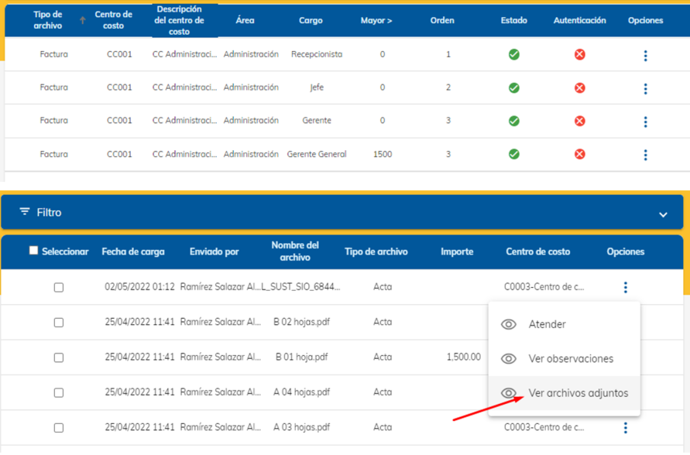Click red Autenticación cross in Jefe row
The height and width of the screenshot is (455, 690).
click(x=579, y=88)
